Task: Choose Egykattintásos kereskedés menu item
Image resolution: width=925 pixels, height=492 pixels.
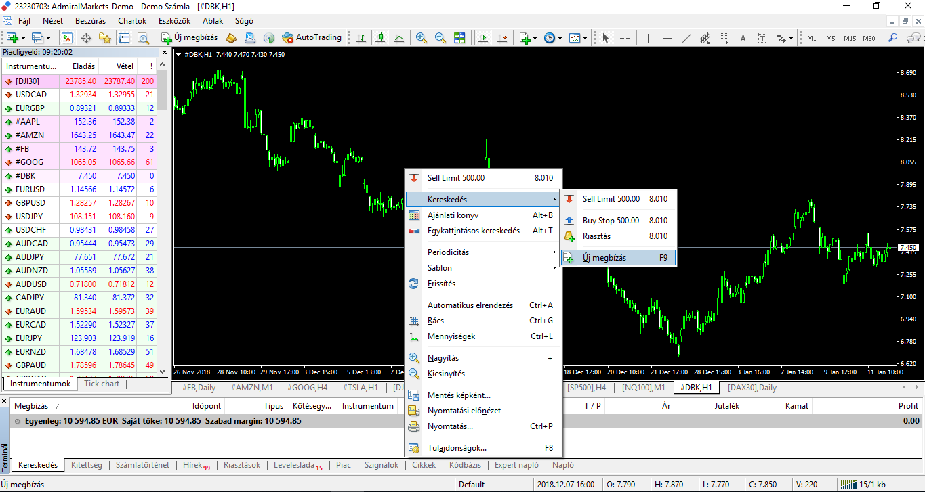Action: click(x=484, y=231)
